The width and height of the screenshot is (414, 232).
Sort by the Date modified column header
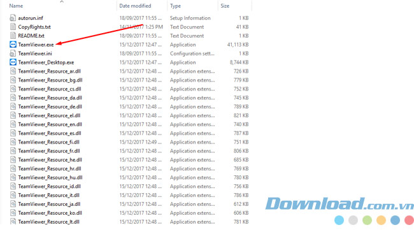(x=135, y=6)
